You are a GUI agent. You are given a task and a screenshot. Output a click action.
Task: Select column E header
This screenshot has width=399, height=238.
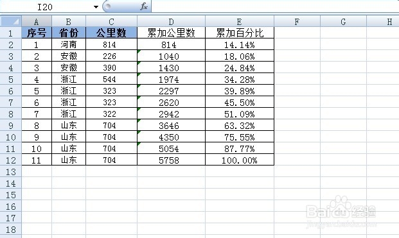point(240,22)
